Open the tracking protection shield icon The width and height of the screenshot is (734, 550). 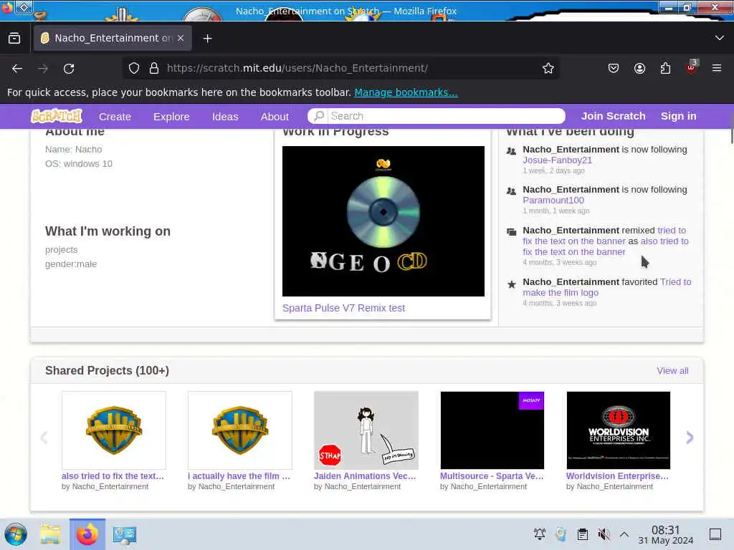pos(134,68)
